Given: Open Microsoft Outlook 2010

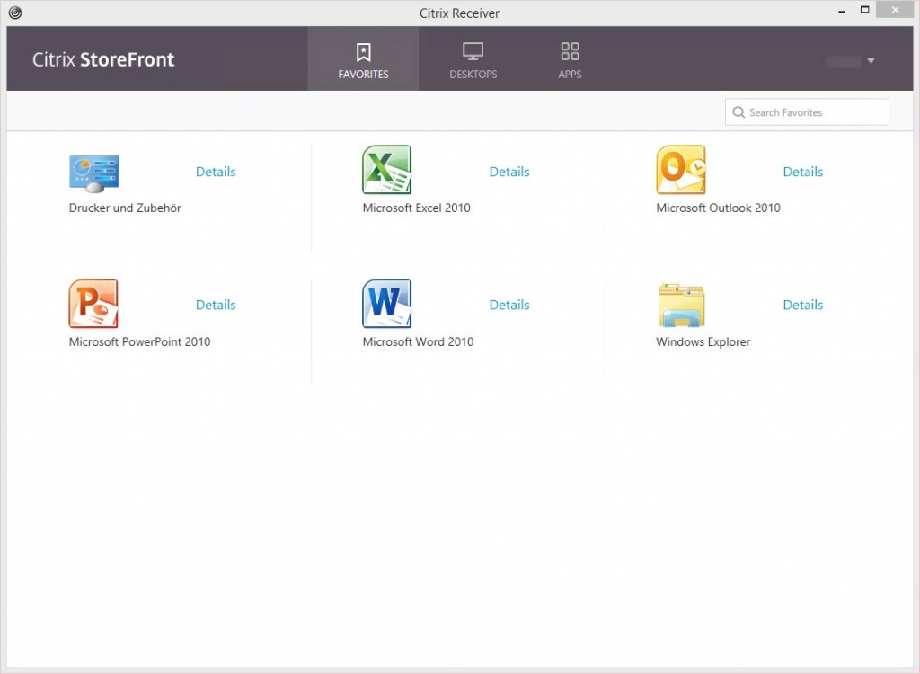Looking at the screenshot, I should pyautogui.click(x=680, y=169).
